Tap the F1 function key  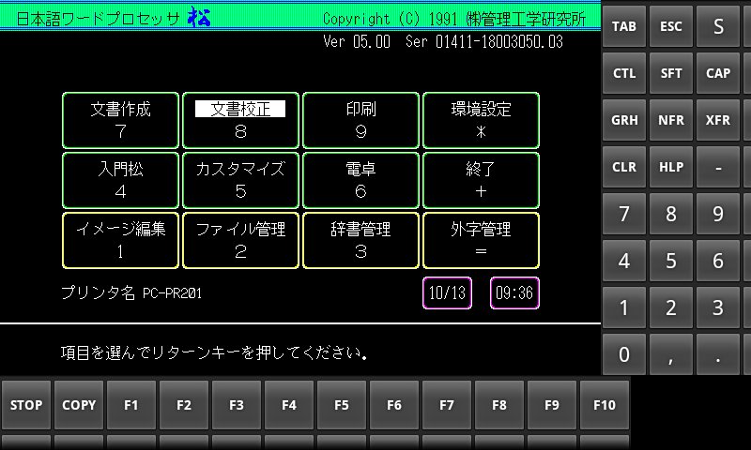coord(131,405)
